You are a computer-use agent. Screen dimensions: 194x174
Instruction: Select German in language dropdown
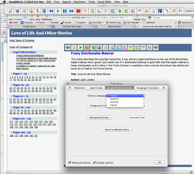coord(125,102)
